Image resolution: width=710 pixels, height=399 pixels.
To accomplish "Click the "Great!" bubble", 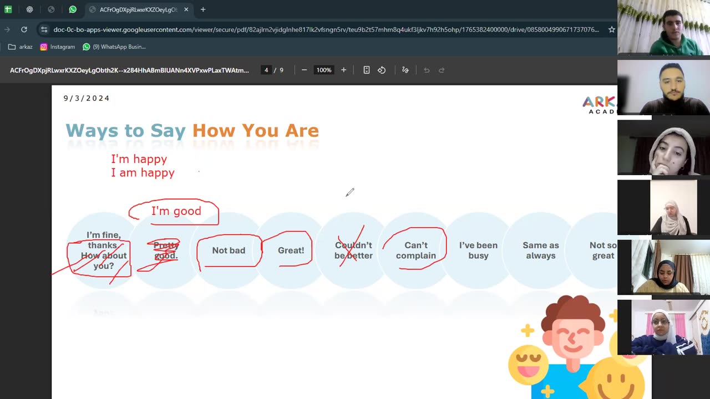I will click(291, 250).
